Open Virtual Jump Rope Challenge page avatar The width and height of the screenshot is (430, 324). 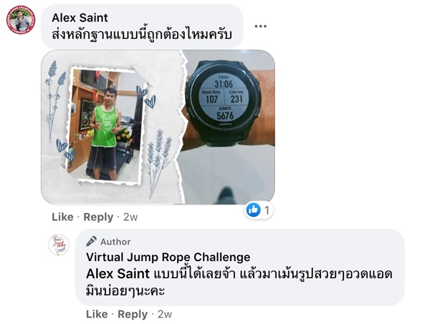point(59,245)
